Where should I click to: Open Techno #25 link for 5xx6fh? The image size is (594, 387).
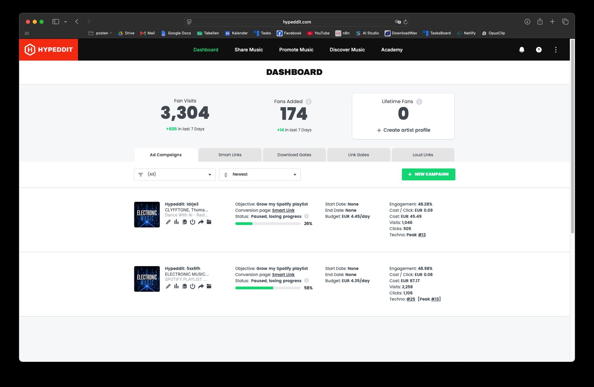(411, 299)
